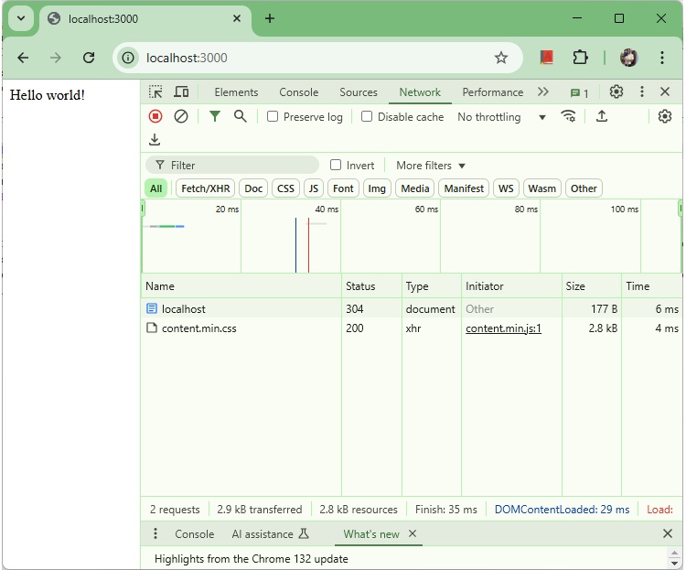Show more DevTools tabs chevron
Viewport: 686px width, 570px height.
pyautogui.click(x=543, y=91)
